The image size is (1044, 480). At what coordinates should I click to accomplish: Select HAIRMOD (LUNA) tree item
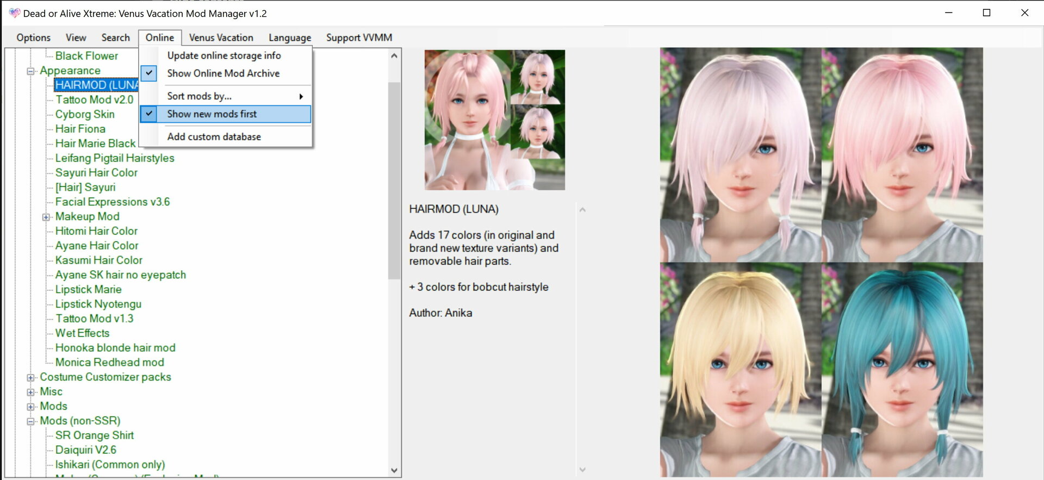point(96,85)
